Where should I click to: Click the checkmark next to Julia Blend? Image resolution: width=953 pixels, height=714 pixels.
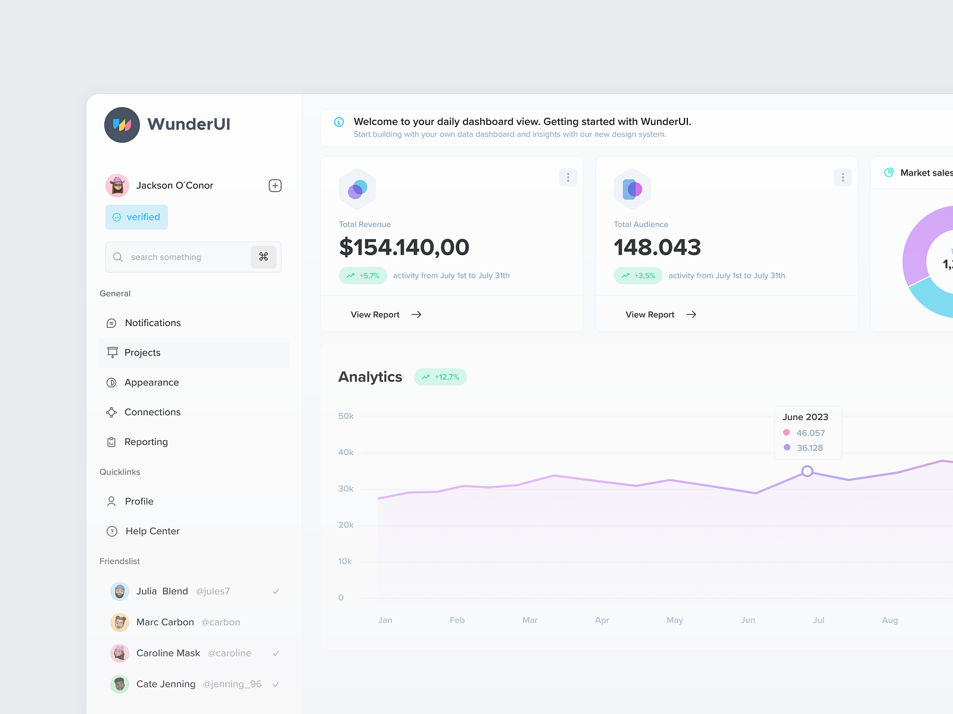point(276,591)
